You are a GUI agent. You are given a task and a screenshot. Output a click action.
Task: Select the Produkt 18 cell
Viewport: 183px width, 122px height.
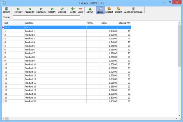coord(55,94)
